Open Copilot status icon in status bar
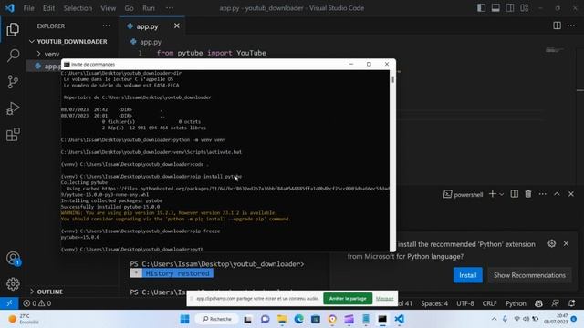 pos(538,303)
